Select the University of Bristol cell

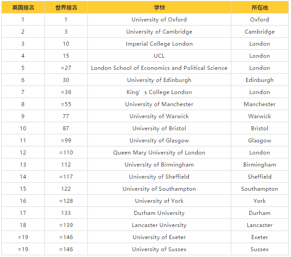159,128
